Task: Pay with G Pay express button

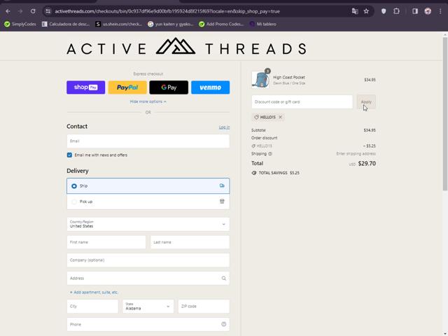Action: pyautogui.click(x=169, y=87)
